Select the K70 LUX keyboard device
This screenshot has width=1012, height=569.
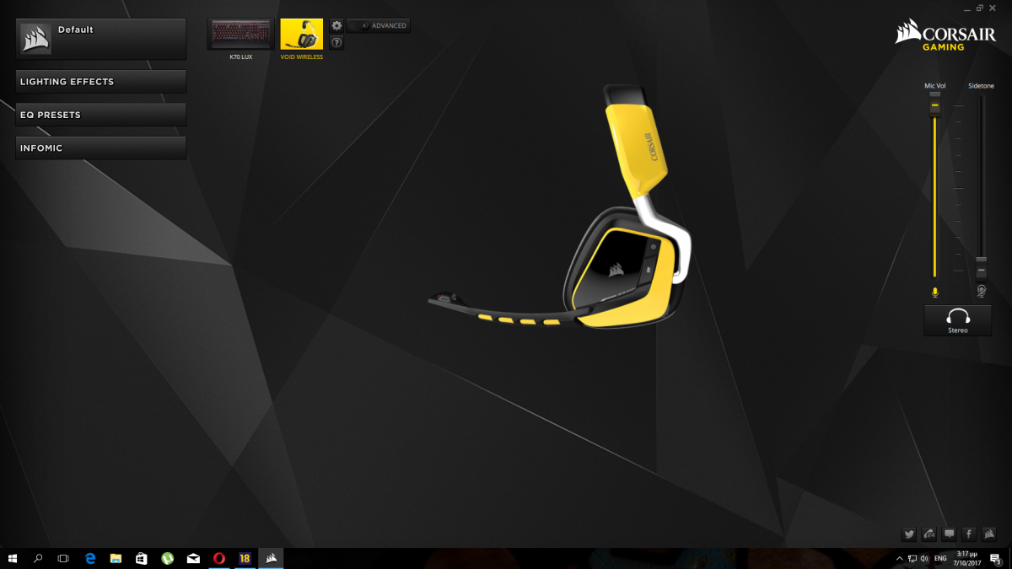click(x=240, y=35)
